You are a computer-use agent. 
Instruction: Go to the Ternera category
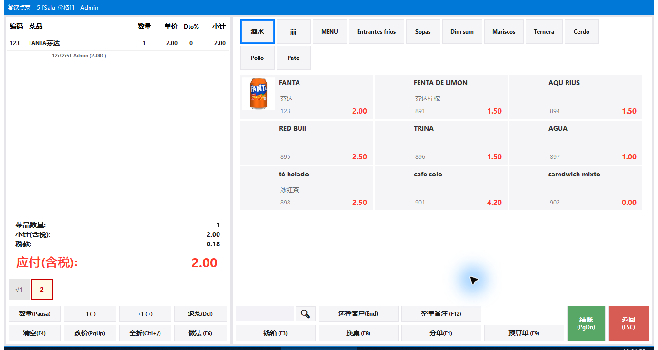544,32
